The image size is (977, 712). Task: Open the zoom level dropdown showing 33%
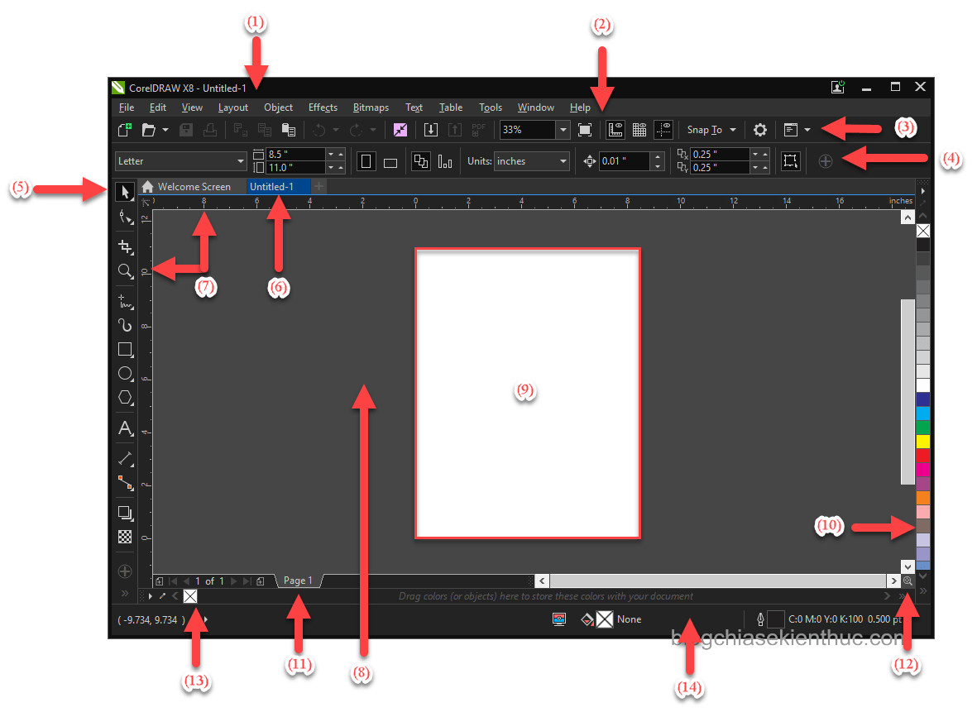(563, 130)
